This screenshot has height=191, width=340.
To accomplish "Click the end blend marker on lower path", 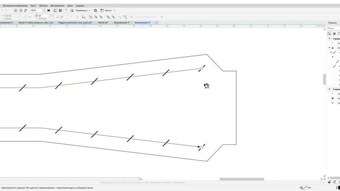I will (x=201, y=147).
